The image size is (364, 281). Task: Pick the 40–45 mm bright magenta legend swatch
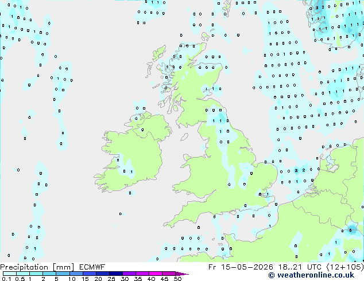156,274
